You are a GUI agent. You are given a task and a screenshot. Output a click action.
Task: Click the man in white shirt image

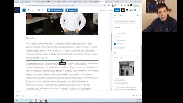pos(62,24)
